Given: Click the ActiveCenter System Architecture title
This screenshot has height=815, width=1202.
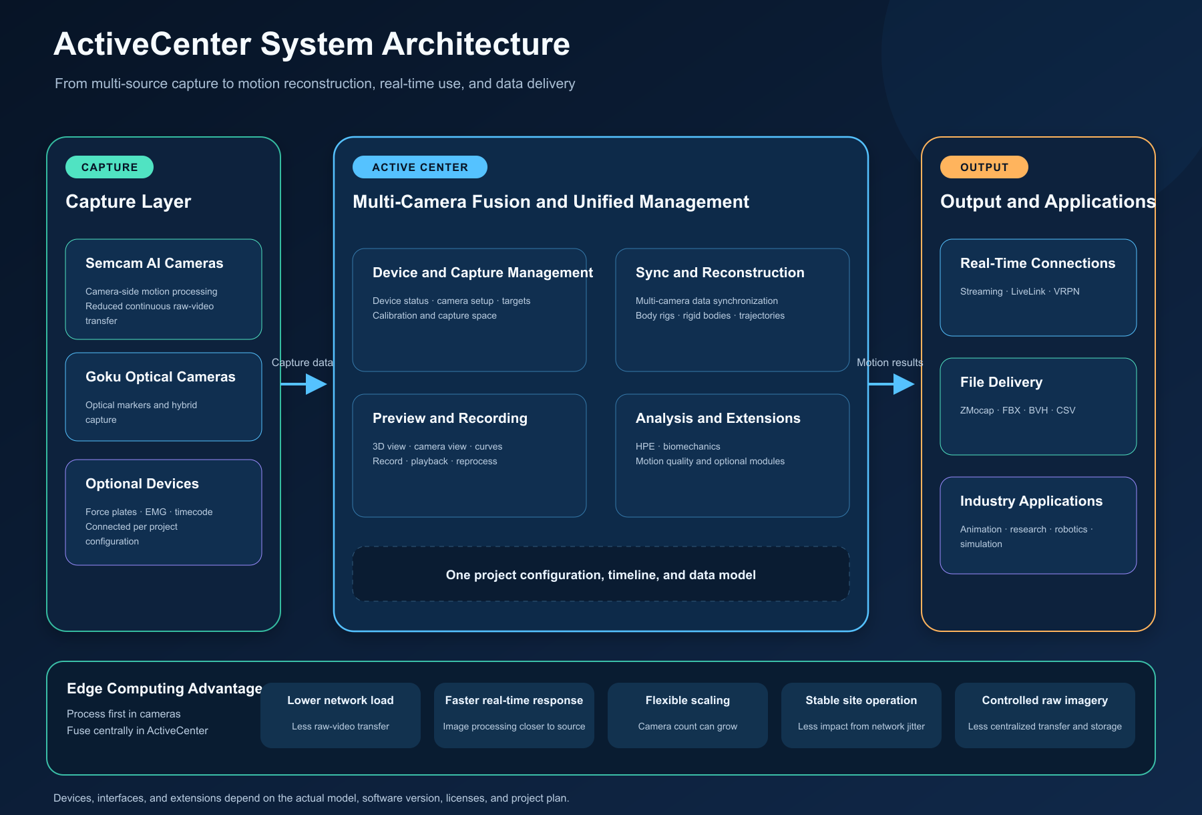Looking at the screenshot, I should 312,44.
